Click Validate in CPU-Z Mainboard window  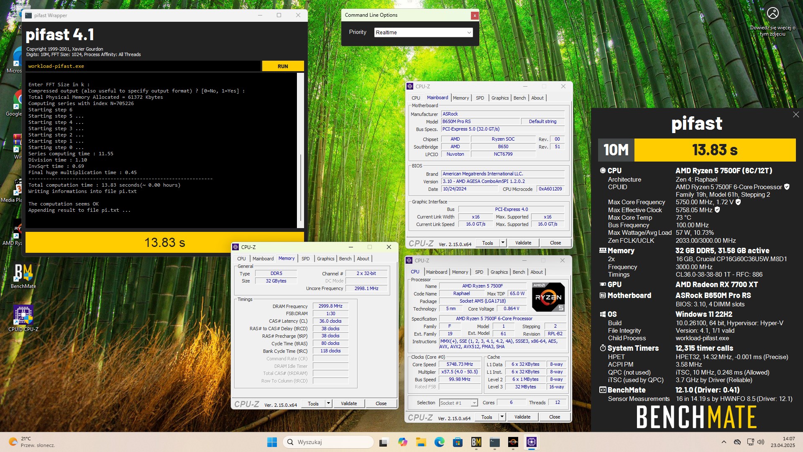click(x=523, y=243)
